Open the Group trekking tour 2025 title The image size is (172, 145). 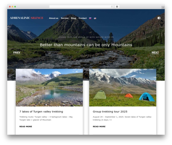110,111
